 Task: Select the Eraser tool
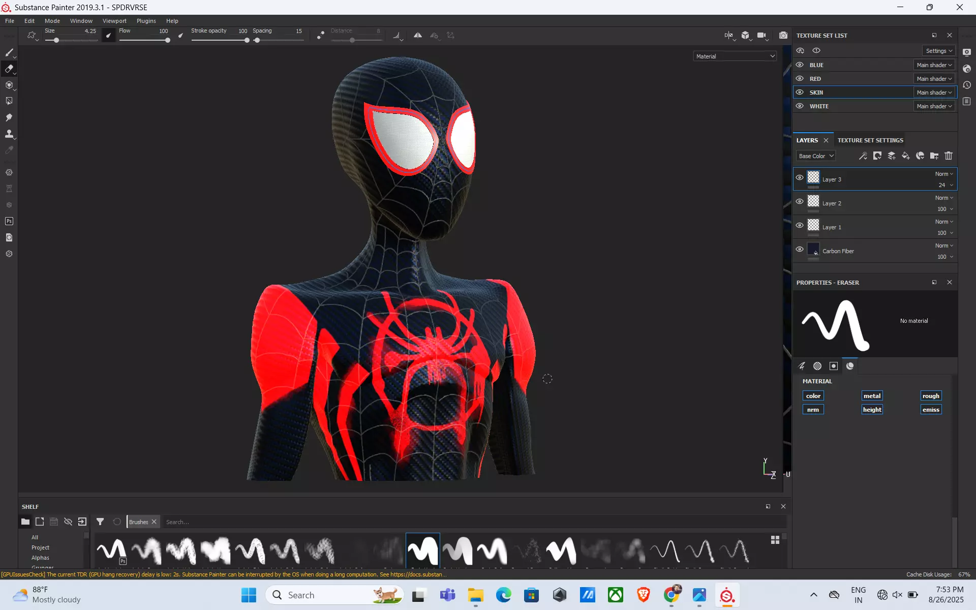[9, 69]
